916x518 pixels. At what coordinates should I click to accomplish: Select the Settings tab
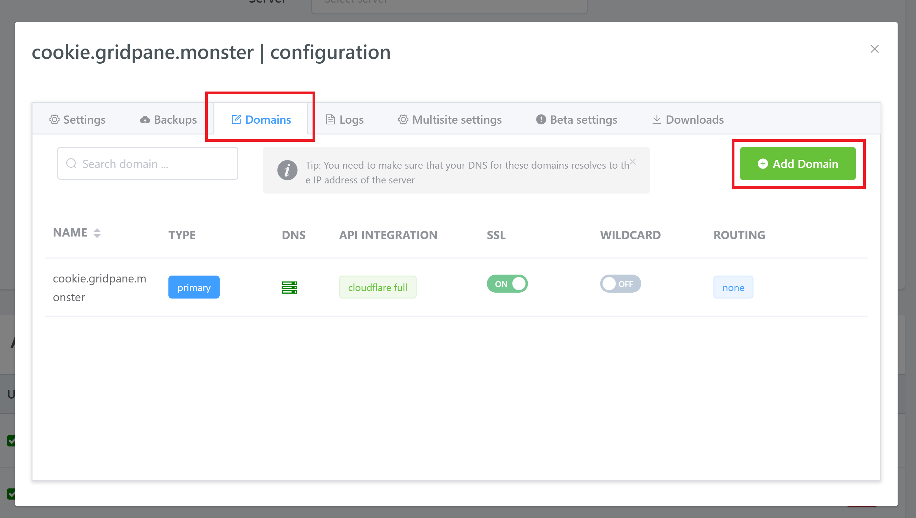(77, 119)
